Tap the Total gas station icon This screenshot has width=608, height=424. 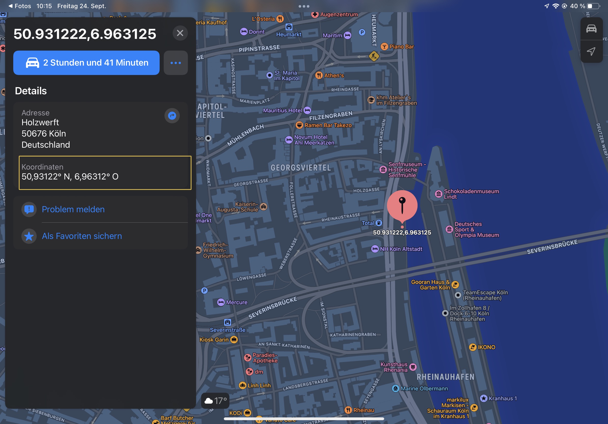[x=379, y=223]
